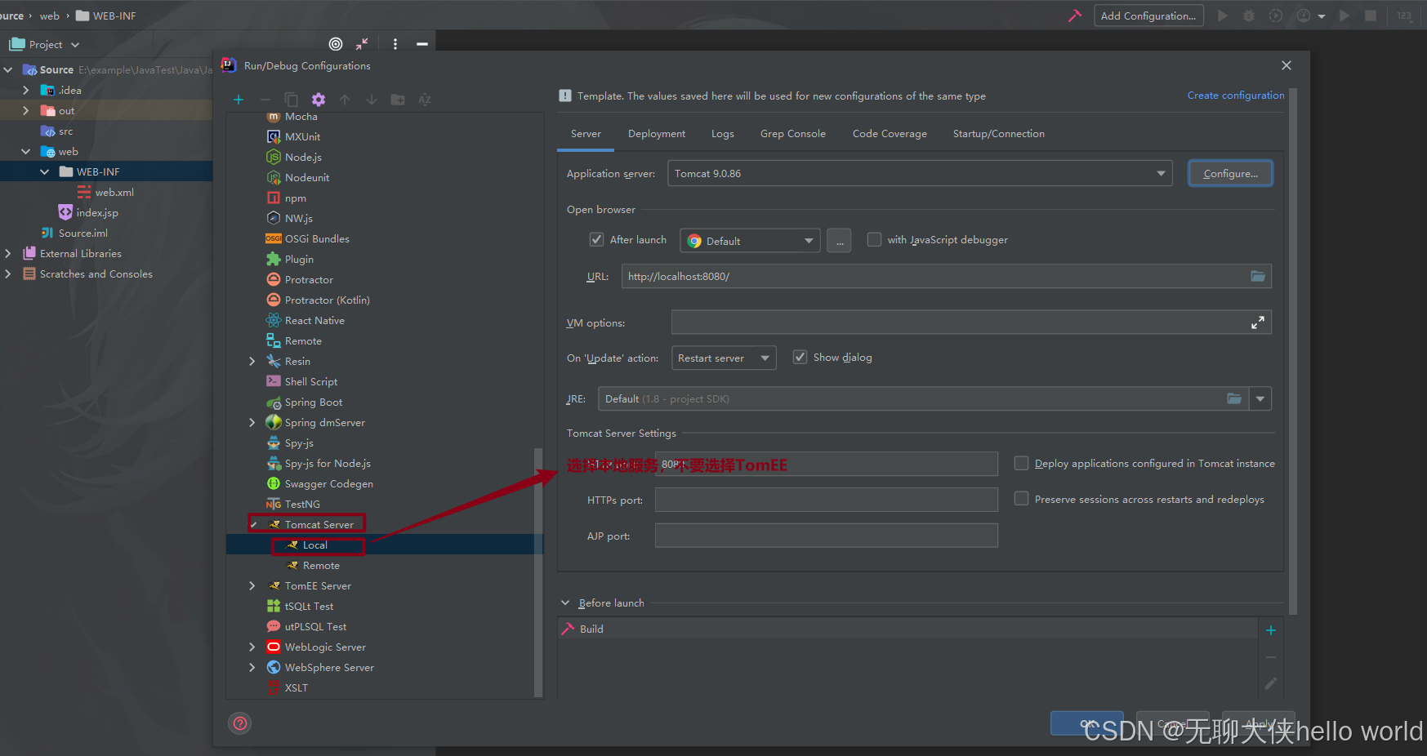Image resolution: width=1427 pixels, height=756 pixels.
Task: Select Tomcat Server Local template
Action: click(x=314, y=545)
